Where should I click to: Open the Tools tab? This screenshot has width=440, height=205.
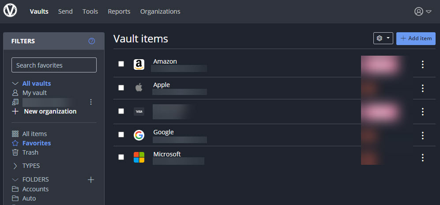pyautogui.click(x=90, y=11)
